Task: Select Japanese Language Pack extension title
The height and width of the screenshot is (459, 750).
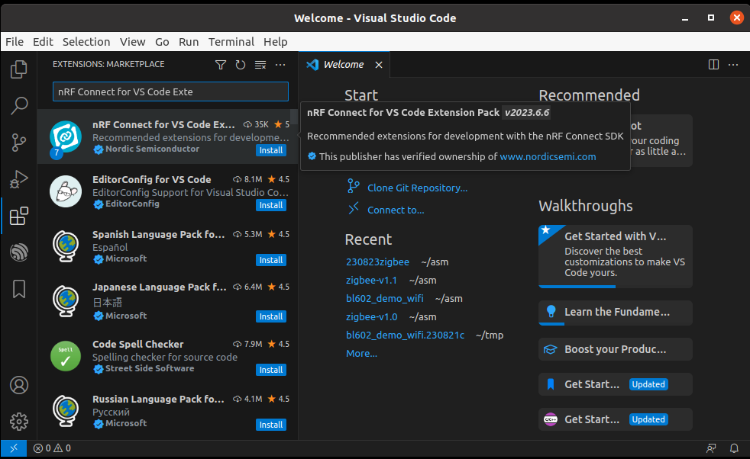Action: [160, 287]
